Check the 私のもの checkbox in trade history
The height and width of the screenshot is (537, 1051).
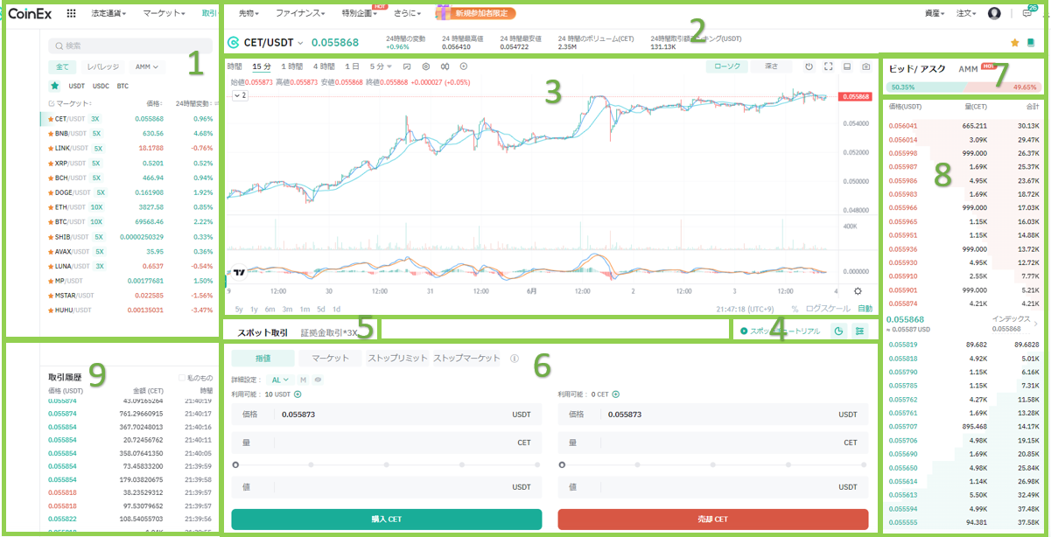pyautogui.click(x=181, y=378)
